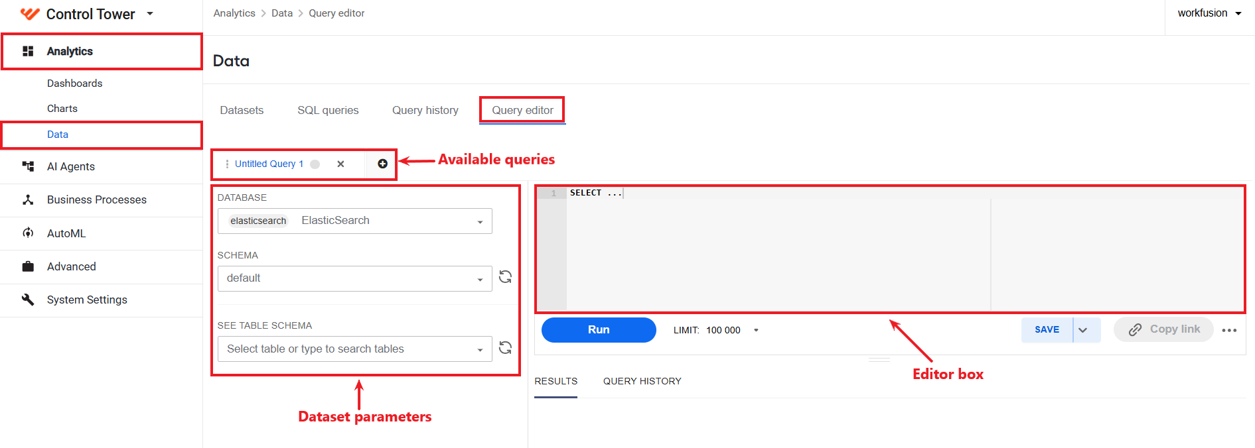Open the workfusion user menu
Screen dimensions: 1255x448
point(1209,13)
